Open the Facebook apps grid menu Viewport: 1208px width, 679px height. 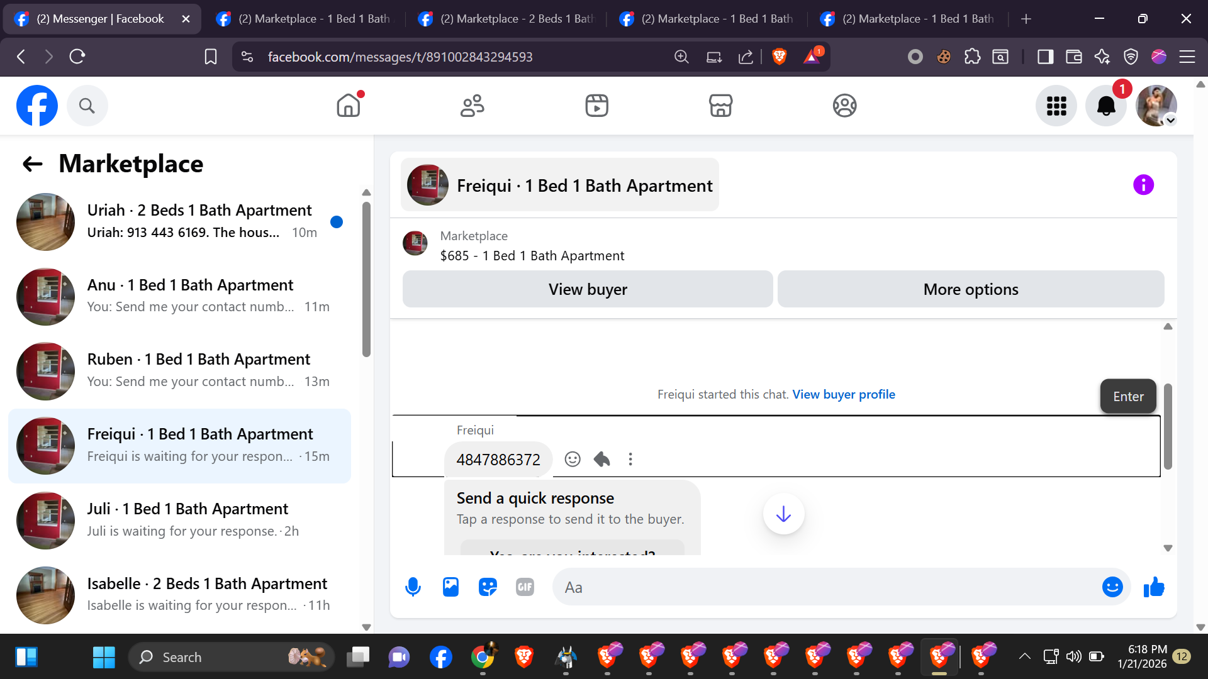tap(1056, 106)
